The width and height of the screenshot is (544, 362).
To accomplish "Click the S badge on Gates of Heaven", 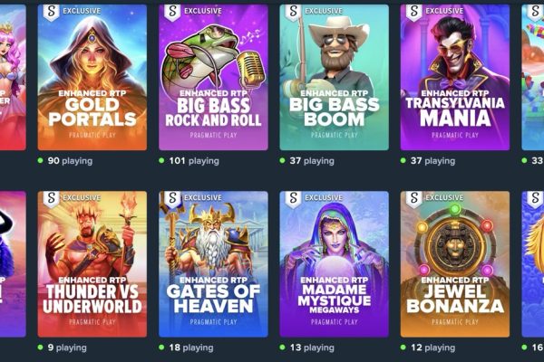I will coord(172,199).
